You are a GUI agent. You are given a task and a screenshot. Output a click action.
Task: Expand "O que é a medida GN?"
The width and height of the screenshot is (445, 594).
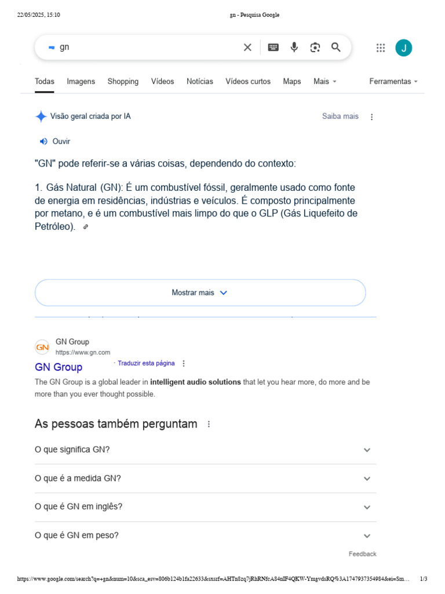click(x=367, y=479)
